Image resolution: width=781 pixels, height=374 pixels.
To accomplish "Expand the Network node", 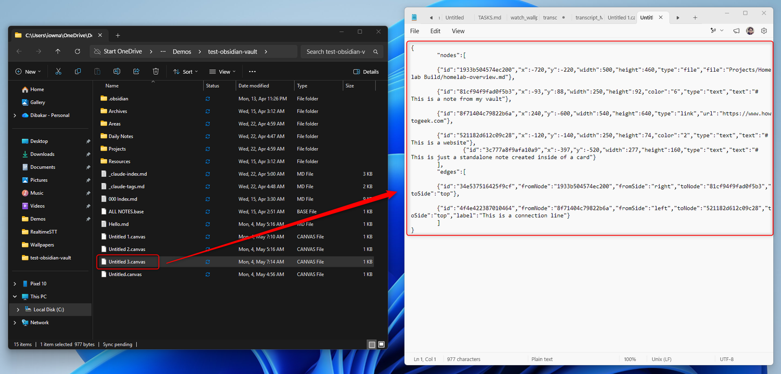I will tap(15, 323).
